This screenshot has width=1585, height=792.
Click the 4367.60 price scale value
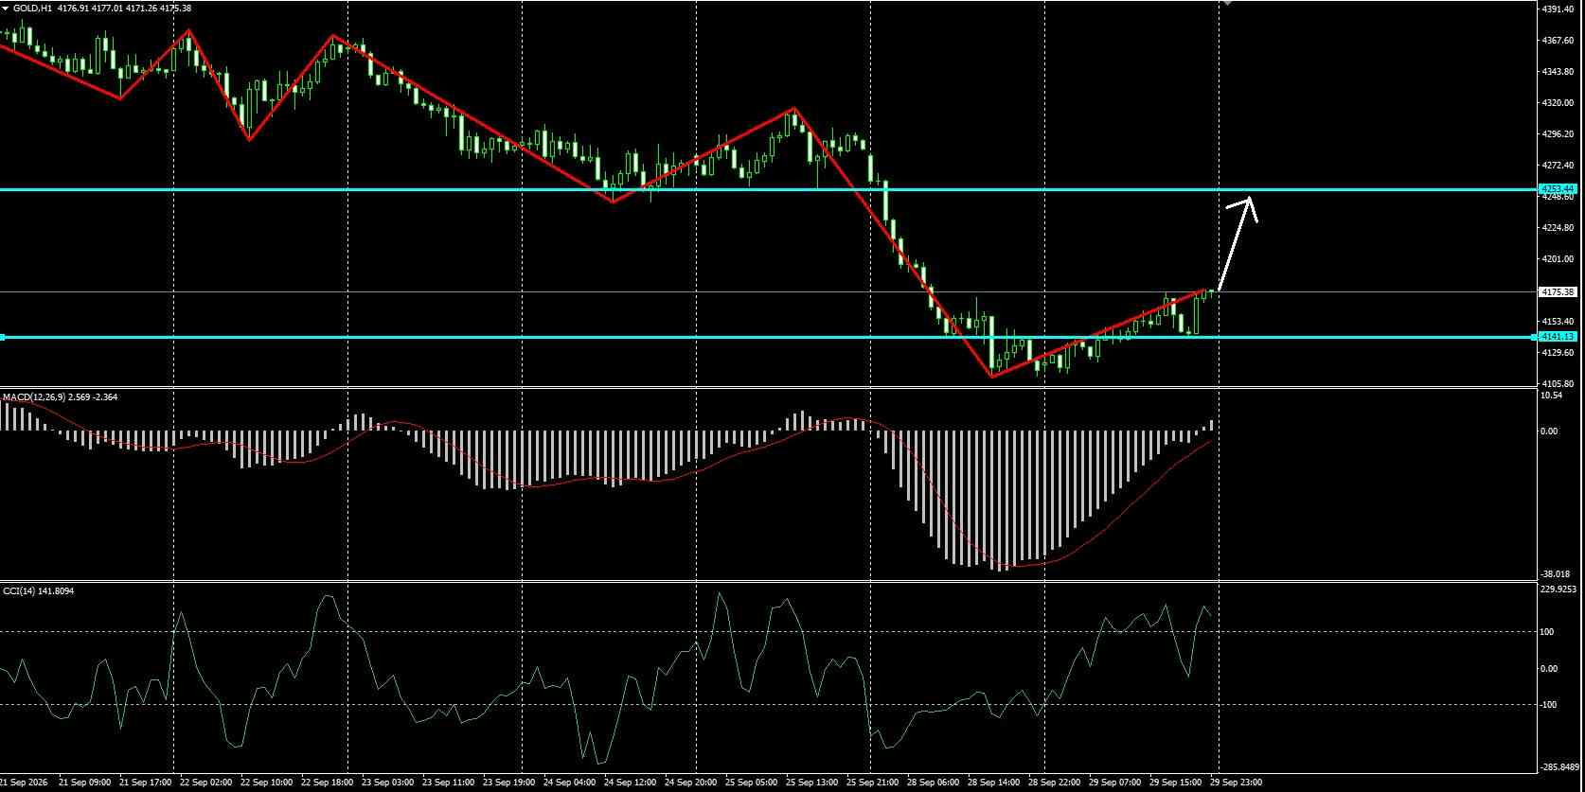(1558, 41)
